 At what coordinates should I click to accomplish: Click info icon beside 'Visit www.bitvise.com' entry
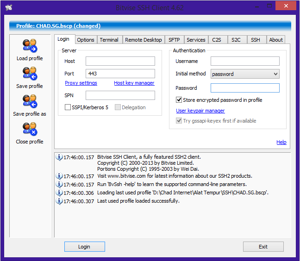[59, 176]
